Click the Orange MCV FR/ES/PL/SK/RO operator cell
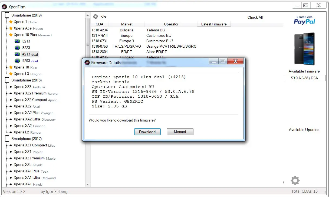Image resolution: width=329 pixels, height=197 pixels. (171, 46)
